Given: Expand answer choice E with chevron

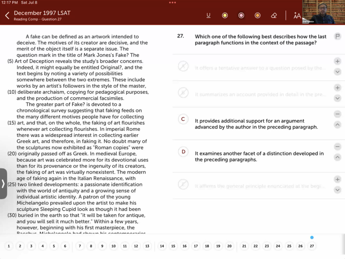Looking at the screenshot, I should coord(338,190).
